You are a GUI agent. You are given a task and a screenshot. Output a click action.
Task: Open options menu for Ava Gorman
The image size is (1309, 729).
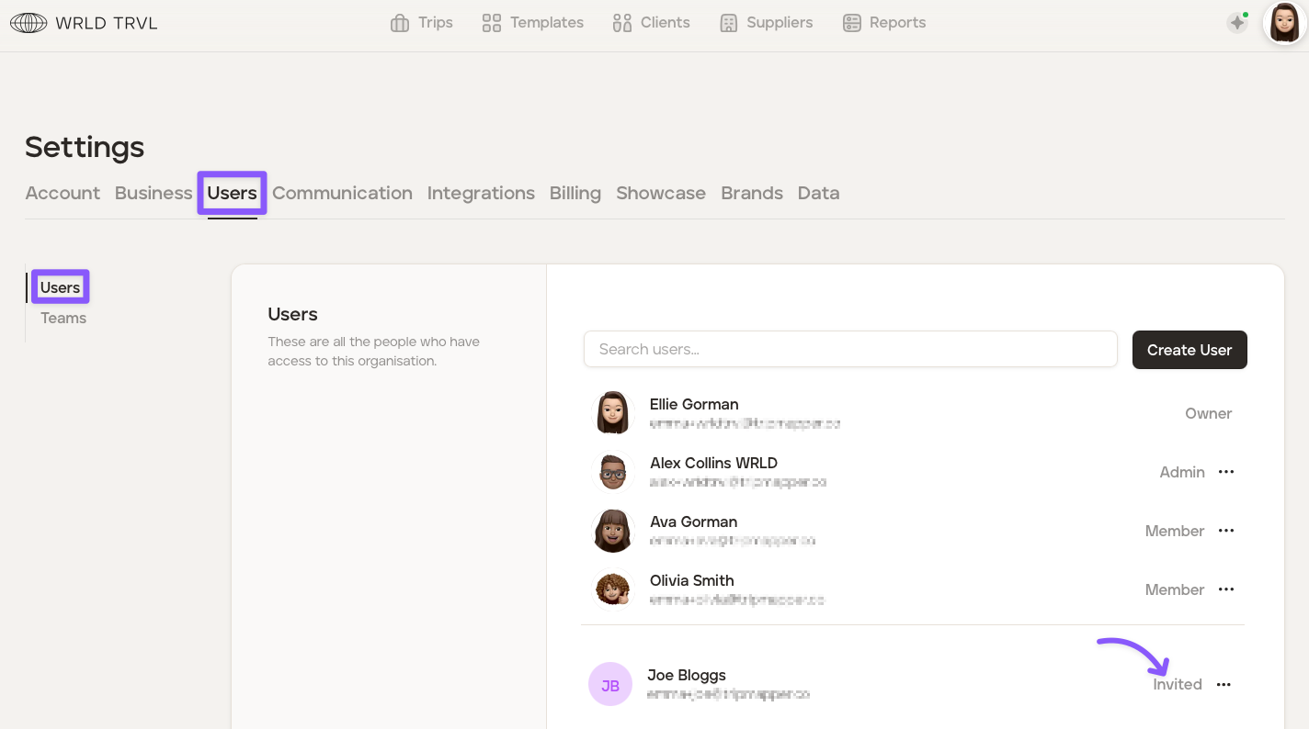tap(1226, 531)
